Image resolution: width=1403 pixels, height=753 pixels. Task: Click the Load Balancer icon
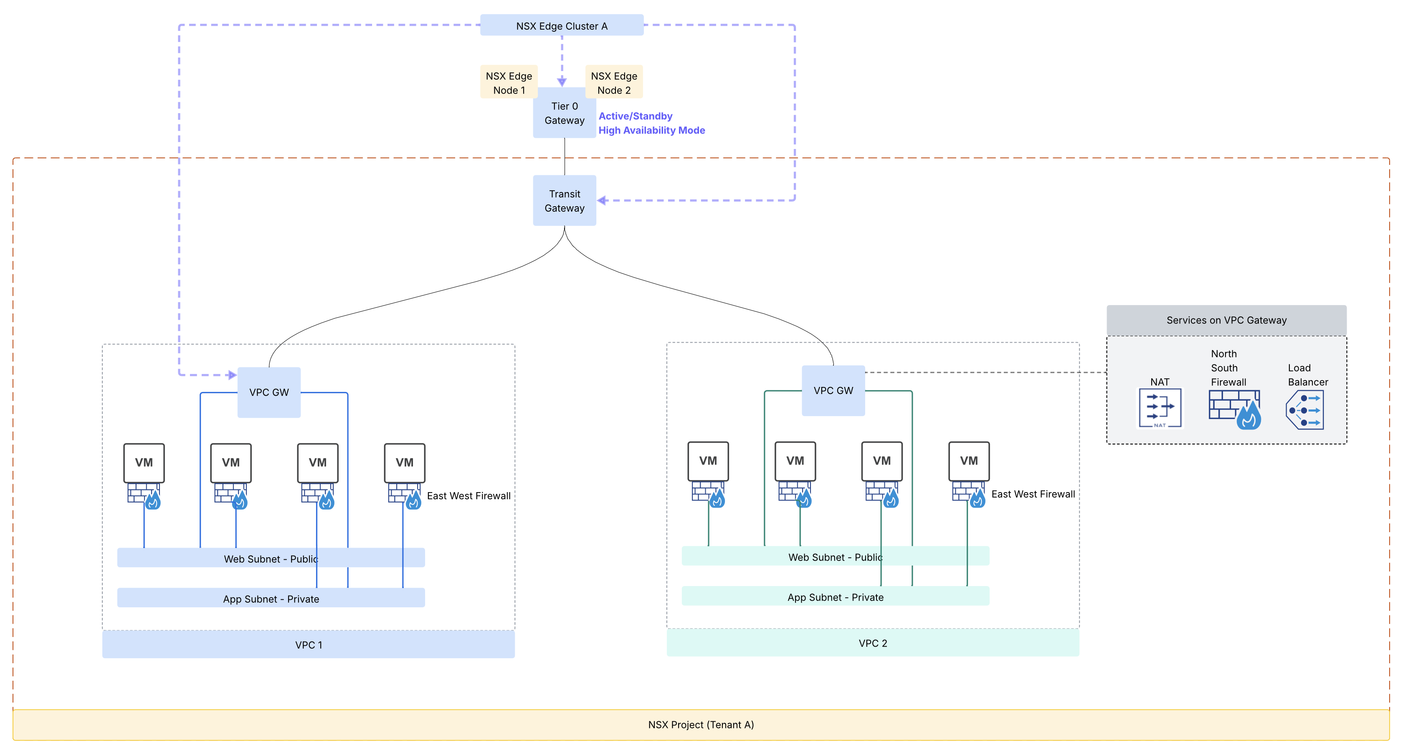click(1306, 410)
